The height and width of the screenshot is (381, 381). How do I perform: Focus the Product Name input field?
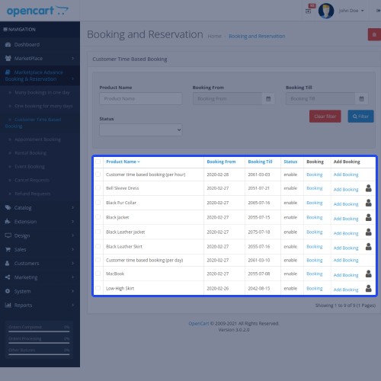coord(141,98)
